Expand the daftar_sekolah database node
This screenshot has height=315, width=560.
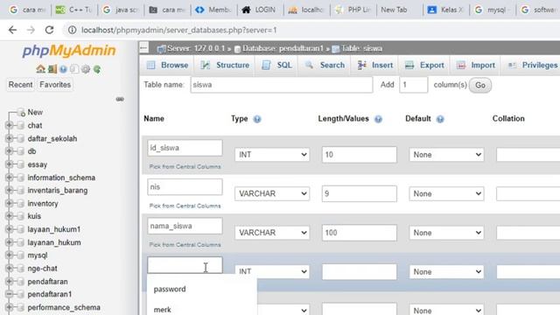click(9, 138)
